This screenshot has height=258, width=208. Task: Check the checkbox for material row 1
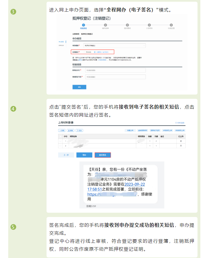(x=60, y=141)
